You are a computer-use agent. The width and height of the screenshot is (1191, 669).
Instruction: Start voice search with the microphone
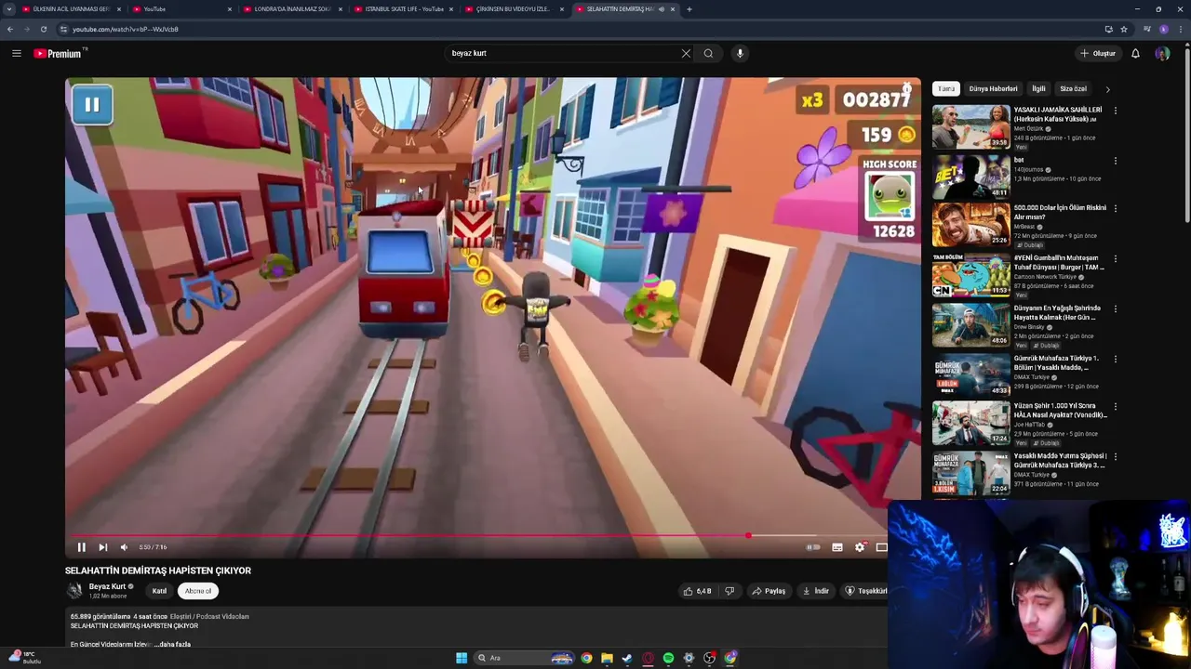pos(740,53)
